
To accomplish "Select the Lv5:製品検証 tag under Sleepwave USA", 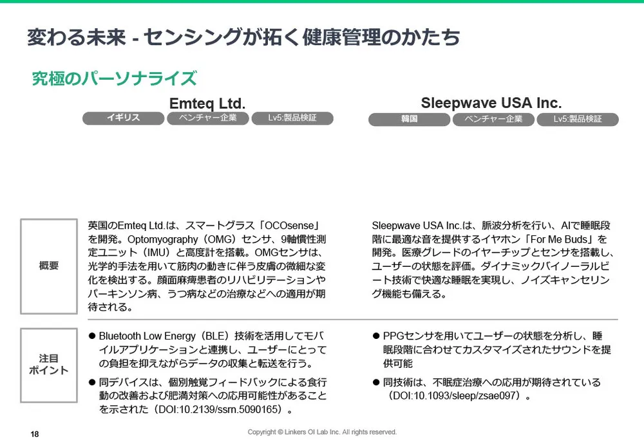I will (578, 120).
